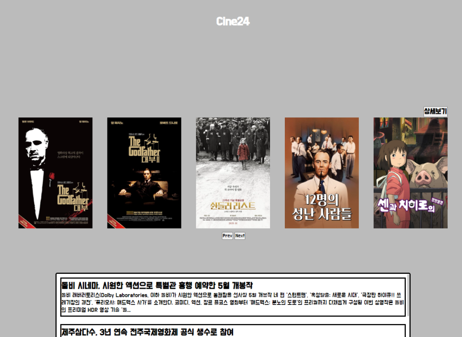Select the 12 Angry Men poster
This screenshot has width=462, height=337.
pyautogui.click(x=322, y=173)
